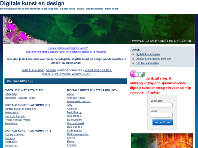Open the Axe illustrations link

pos(14,134)
